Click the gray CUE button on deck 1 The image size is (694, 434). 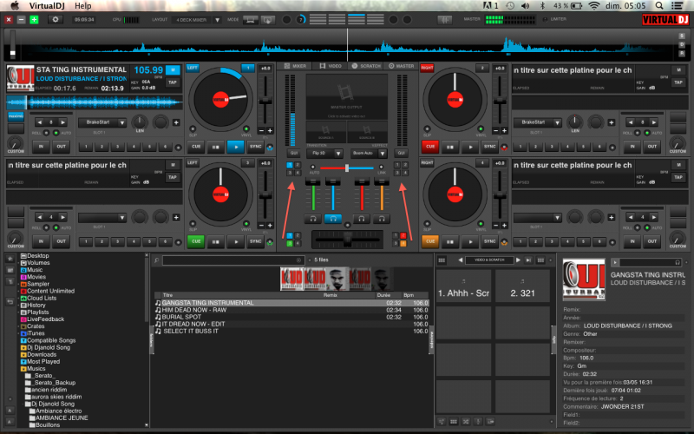[196, 147]
